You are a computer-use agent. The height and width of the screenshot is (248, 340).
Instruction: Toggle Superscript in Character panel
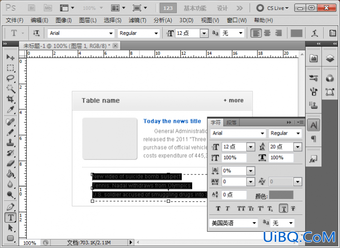click(x=261, y=209)
